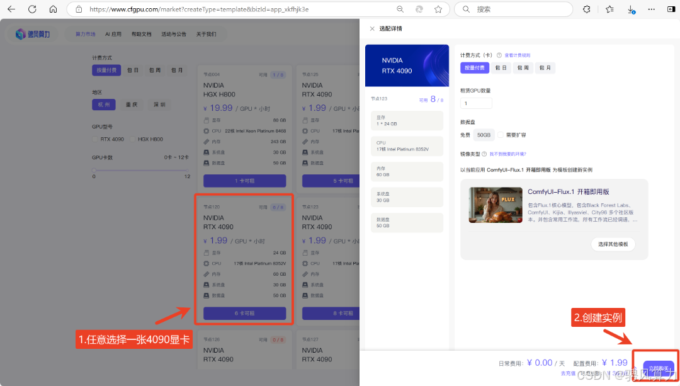Screen dimensions: 680x386
Task: Open the browser home page icon
Action: pos(53,9)
